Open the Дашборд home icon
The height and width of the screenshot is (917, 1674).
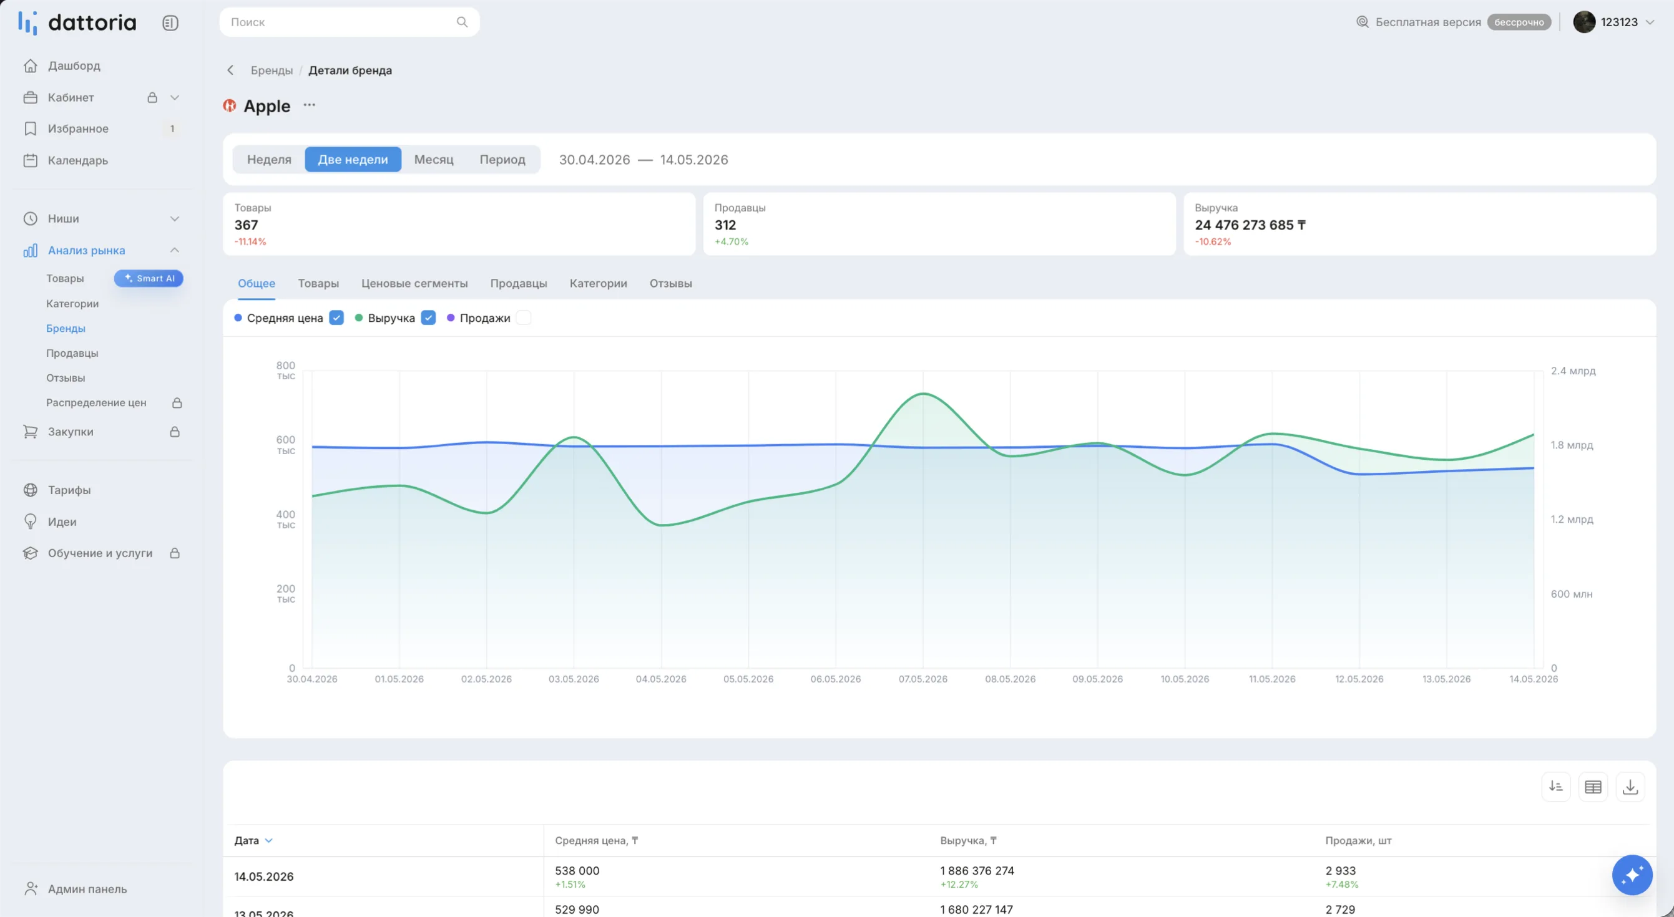click(31, 65)
